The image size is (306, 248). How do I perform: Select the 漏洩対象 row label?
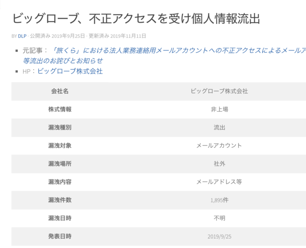click(60, 145)
